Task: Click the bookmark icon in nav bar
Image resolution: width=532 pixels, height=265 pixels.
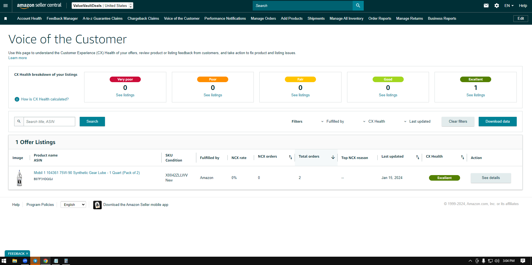Action: [6, 19]
